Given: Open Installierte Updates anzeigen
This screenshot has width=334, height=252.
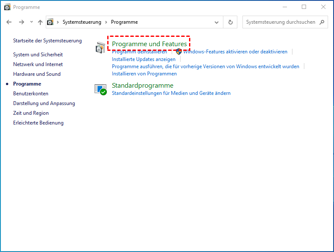Looking at the screenshot, I should coord(144,59).
